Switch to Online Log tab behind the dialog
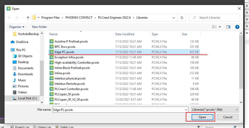249x128 pixels. pyautogui.click(x=42, y=127)
